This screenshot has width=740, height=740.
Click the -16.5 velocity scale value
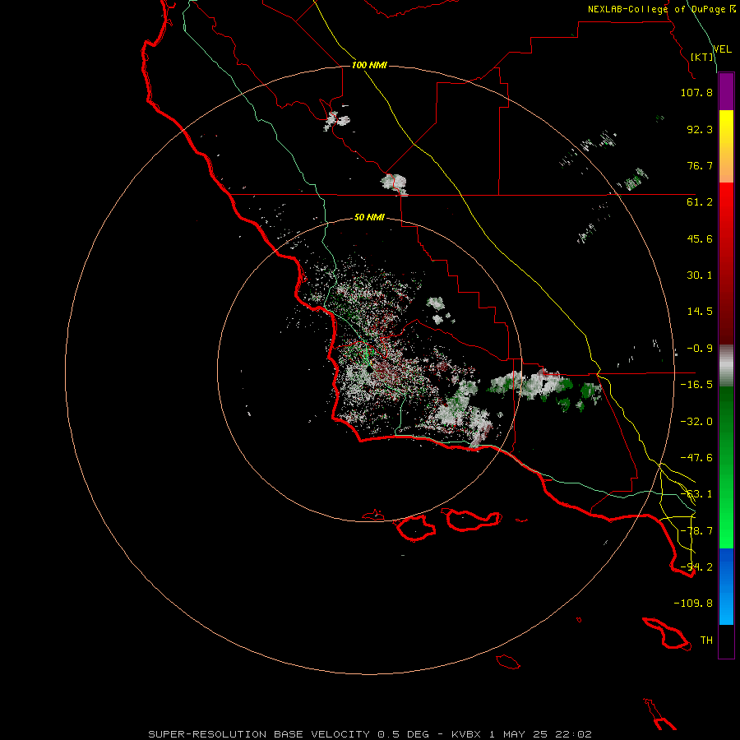click(696, 385)
